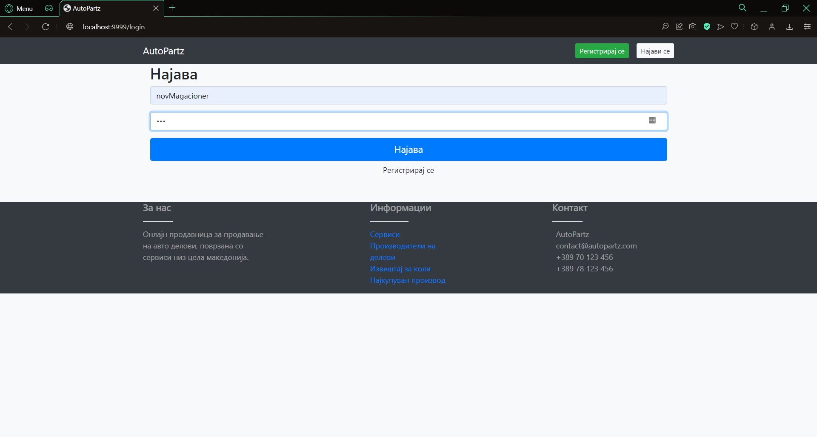
Task: Click the green Регистрирај се button
Action: pos(602,51)
